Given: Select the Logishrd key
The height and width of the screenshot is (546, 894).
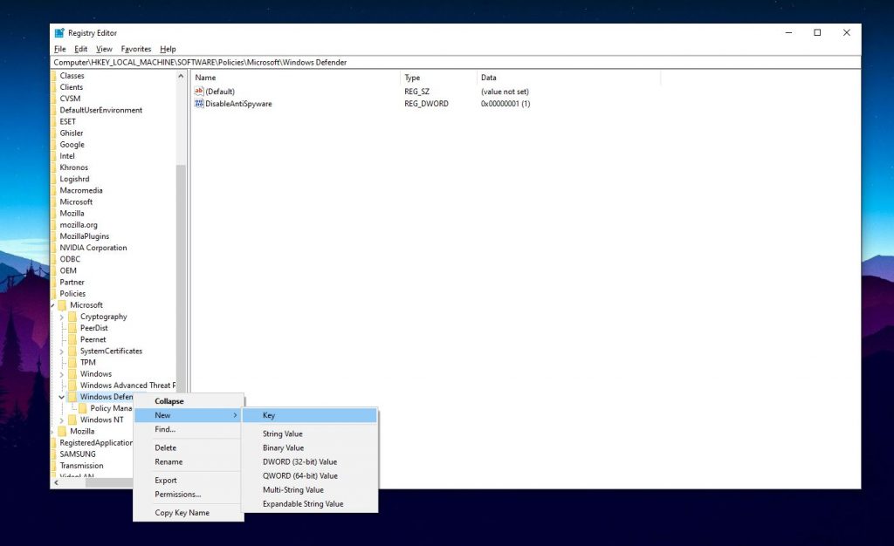Looking at the screenshot, I should click(x=74, y=179).
